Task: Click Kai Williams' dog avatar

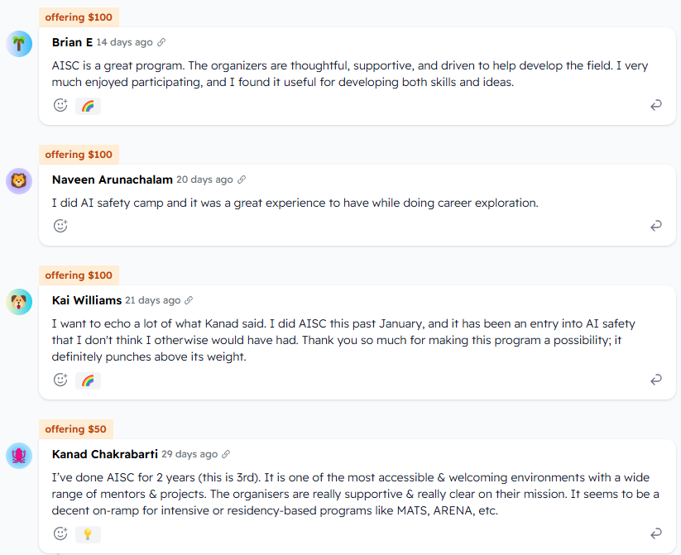Action: click(19, 301)
